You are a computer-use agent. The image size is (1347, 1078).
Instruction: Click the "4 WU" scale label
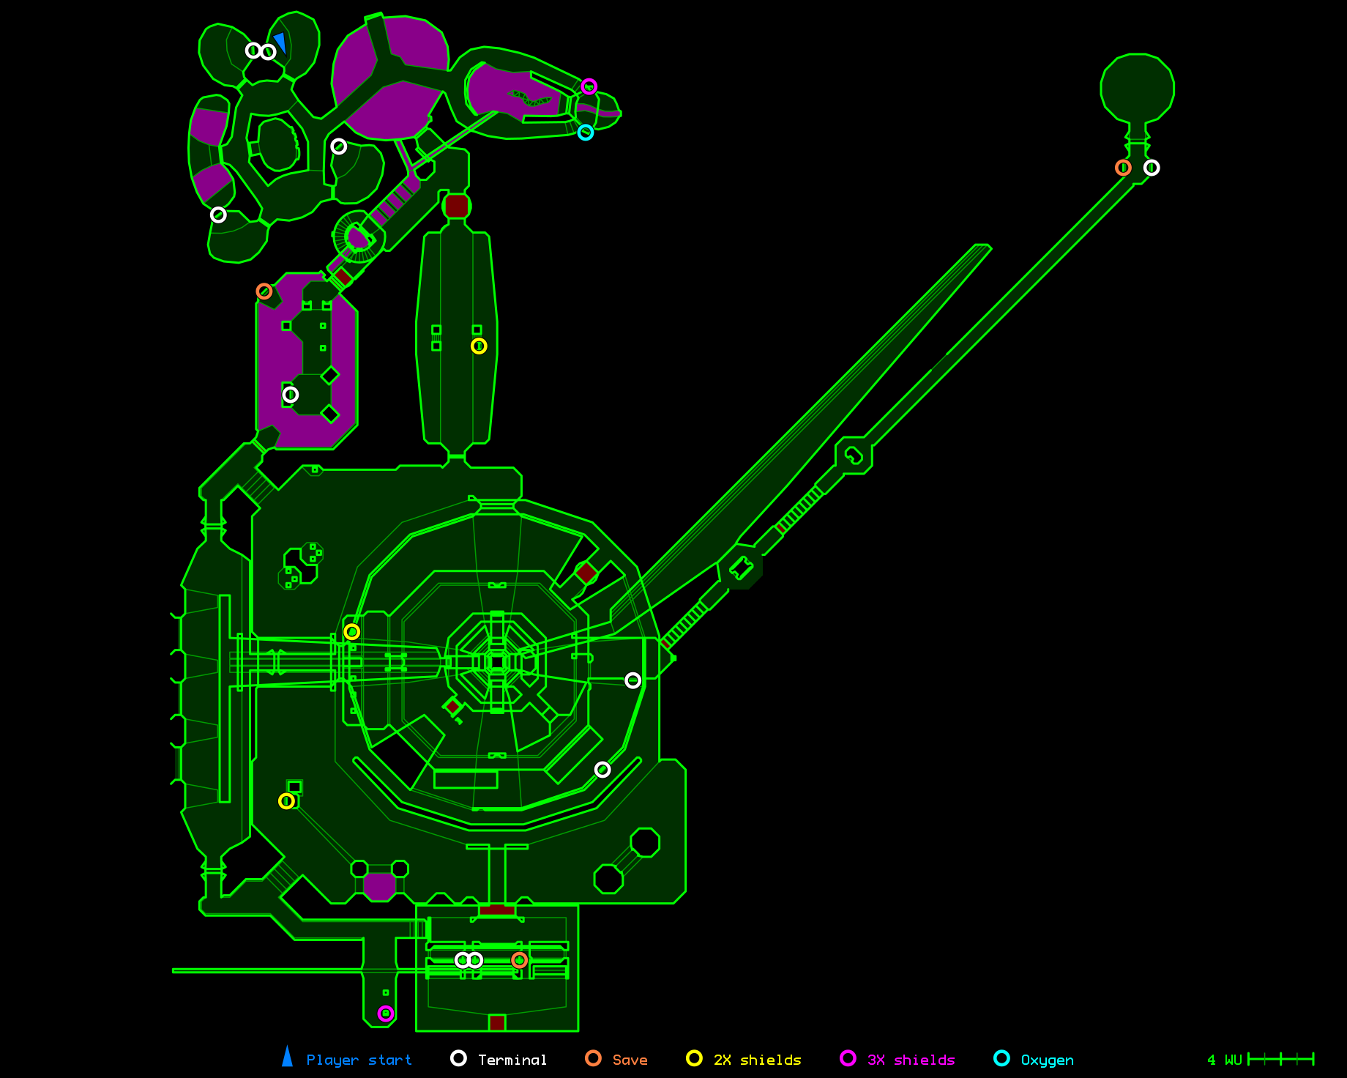(1224, 1060)
